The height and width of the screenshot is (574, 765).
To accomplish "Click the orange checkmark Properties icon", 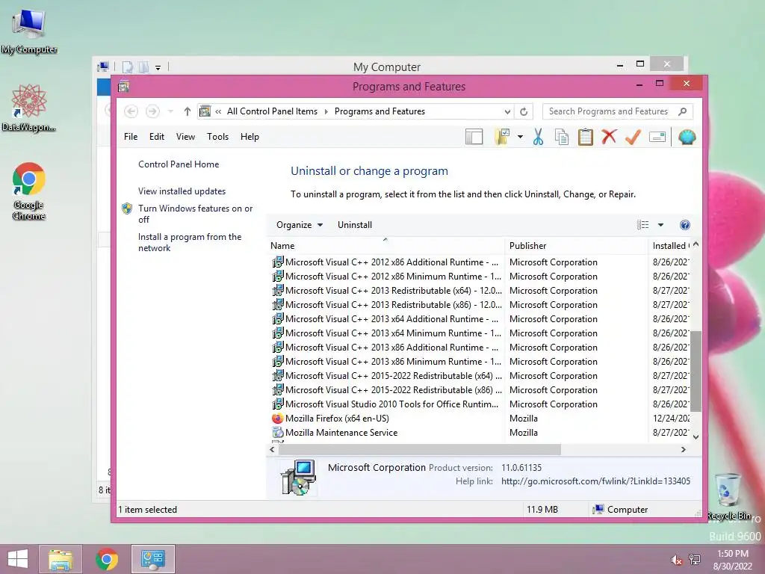I will coord(633,138).
